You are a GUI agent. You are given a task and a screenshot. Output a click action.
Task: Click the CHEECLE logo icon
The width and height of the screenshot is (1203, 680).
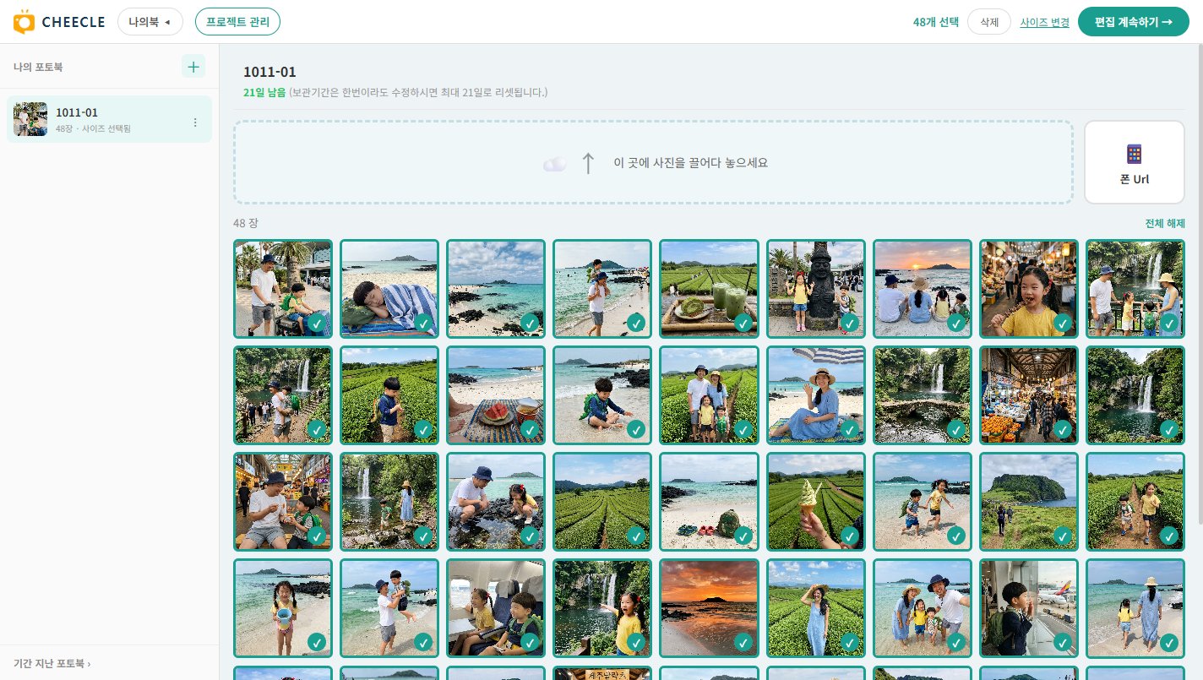[x=25, y=21]
